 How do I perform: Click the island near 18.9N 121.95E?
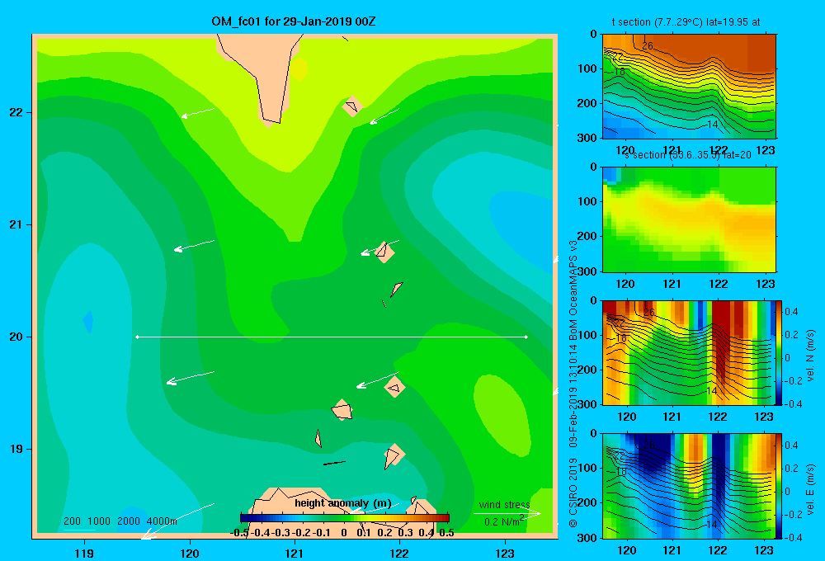394,455
